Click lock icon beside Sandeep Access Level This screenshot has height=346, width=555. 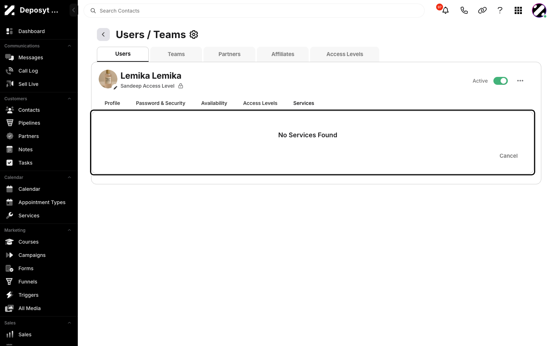point(181,86)
